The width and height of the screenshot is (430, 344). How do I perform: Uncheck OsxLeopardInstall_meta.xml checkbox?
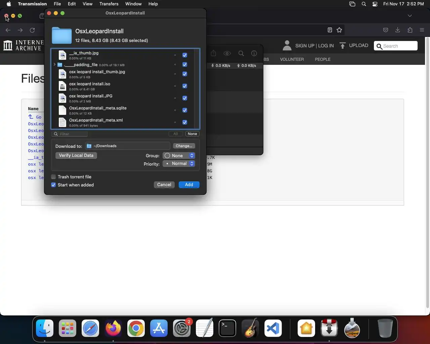pos(185,122)
